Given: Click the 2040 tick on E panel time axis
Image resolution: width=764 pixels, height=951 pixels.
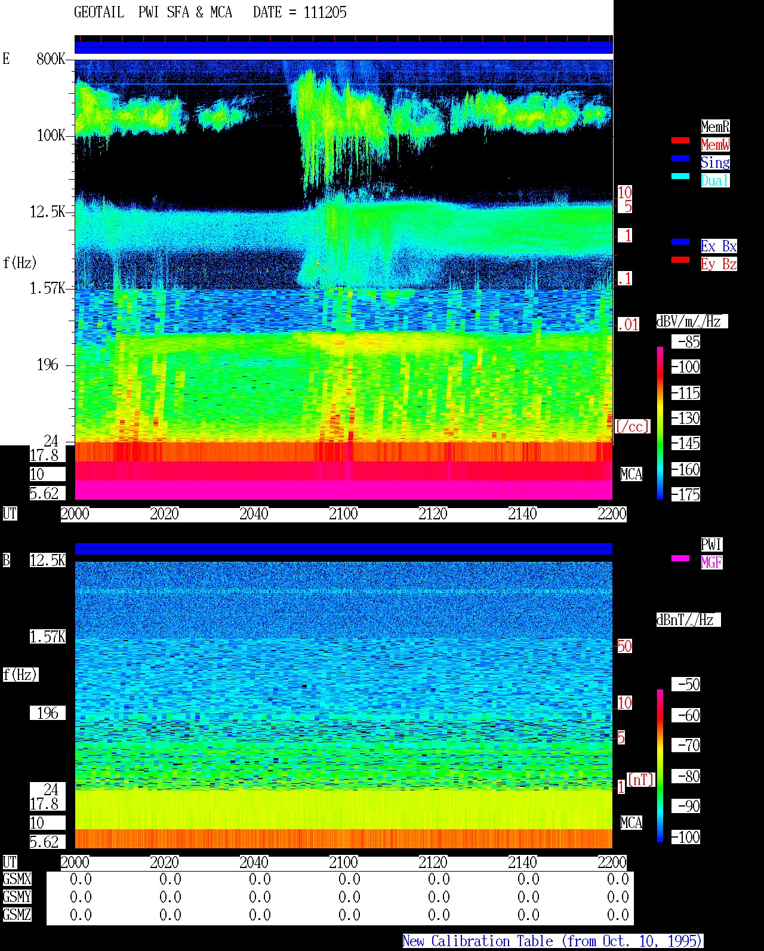Looking at the screenshot, I should [x=254, y=514].
